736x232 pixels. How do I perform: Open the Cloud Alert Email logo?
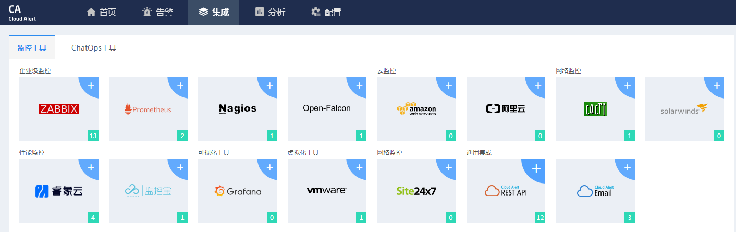[x=595, y=191]
